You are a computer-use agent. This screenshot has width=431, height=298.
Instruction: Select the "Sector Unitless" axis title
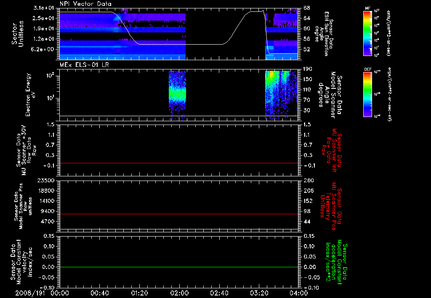coord(17,34)
